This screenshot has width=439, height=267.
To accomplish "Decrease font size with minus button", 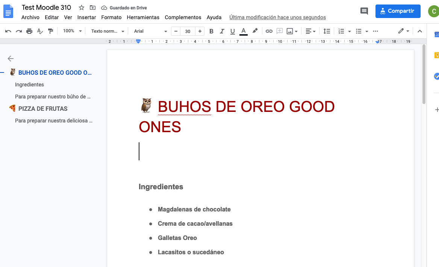I will click(x=176, y=31).
